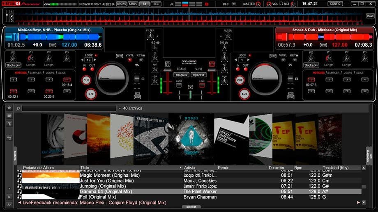Viewport: 378px width, 212px height.
Task: Click the filter folder sidebar icon
Action: (x=9, y=124)
